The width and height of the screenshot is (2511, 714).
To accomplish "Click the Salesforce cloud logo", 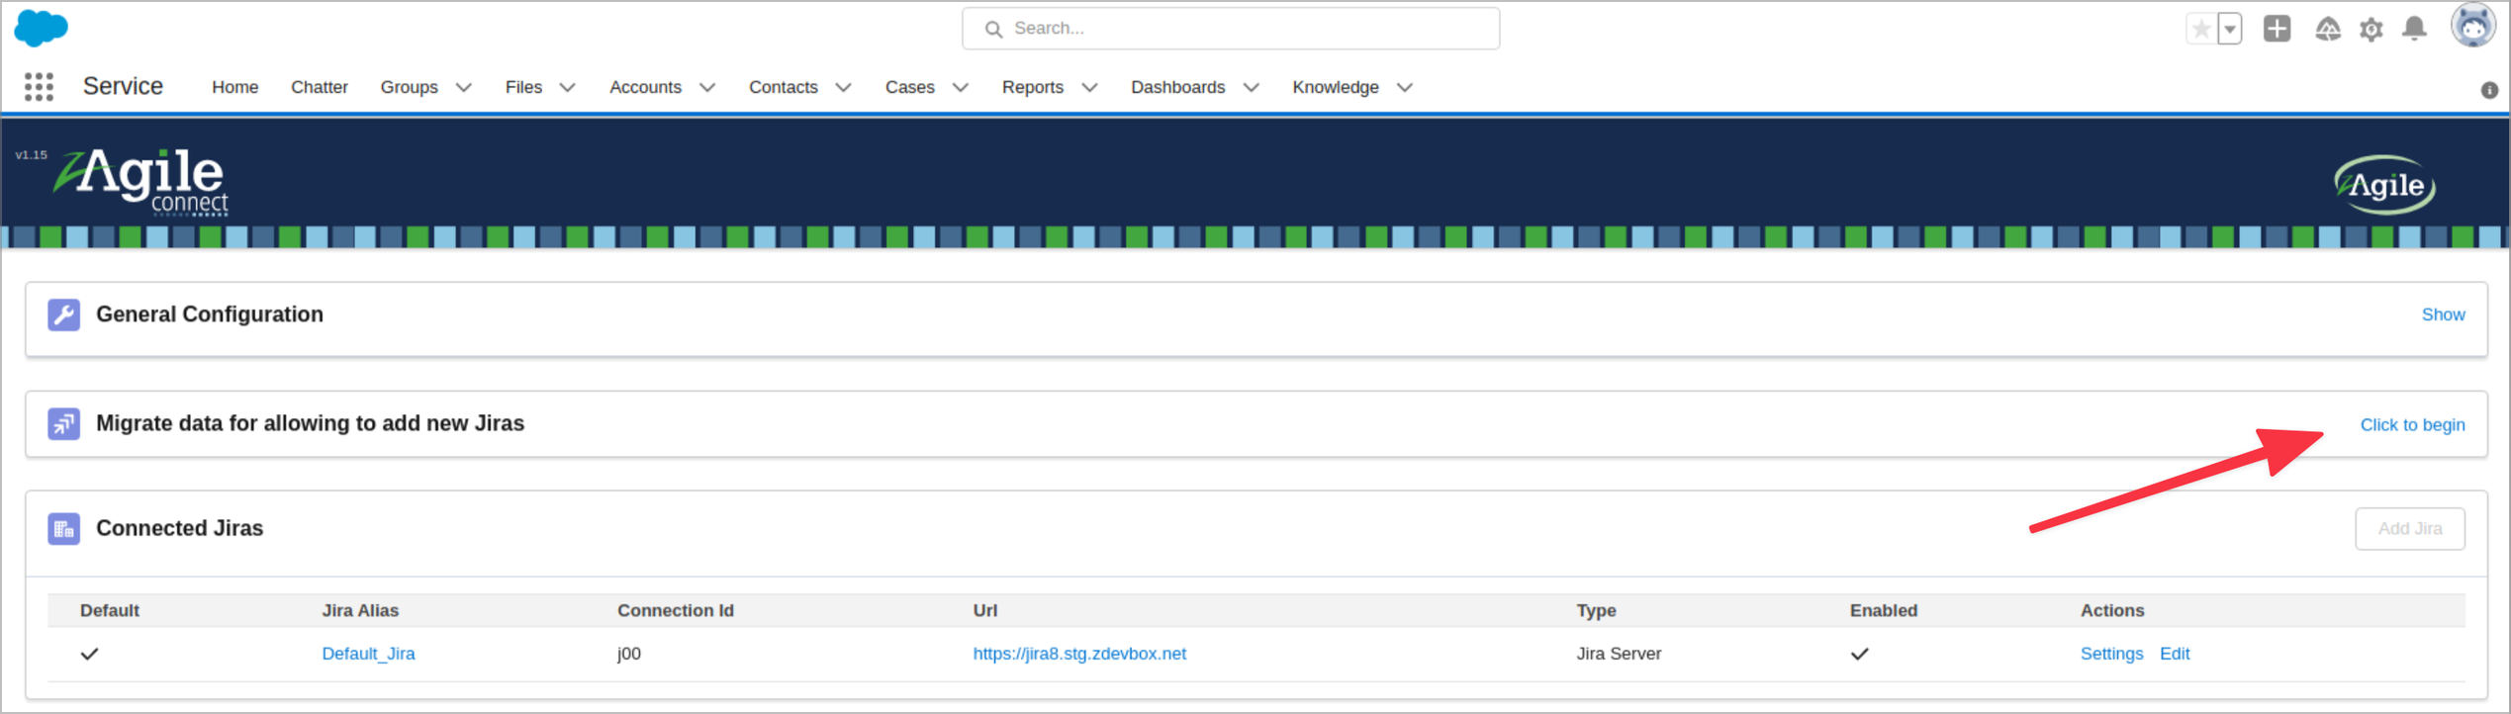I will tap(41, 28).
